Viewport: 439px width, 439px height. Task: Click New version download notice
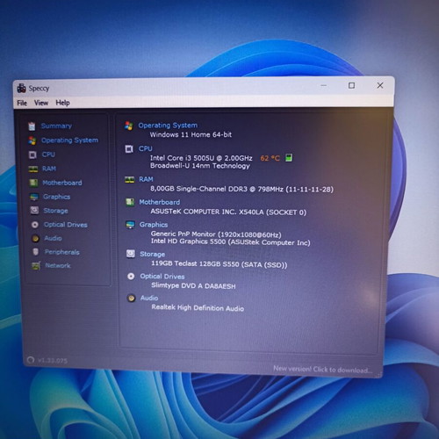[x=322, y=370]
